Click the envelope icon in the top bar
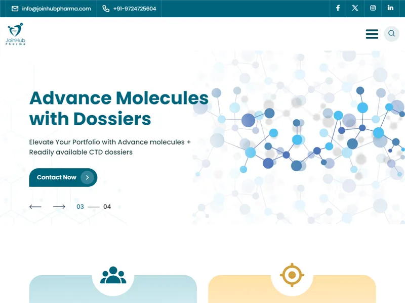Viewport: 405px width, 303px height. coord(15,8)
